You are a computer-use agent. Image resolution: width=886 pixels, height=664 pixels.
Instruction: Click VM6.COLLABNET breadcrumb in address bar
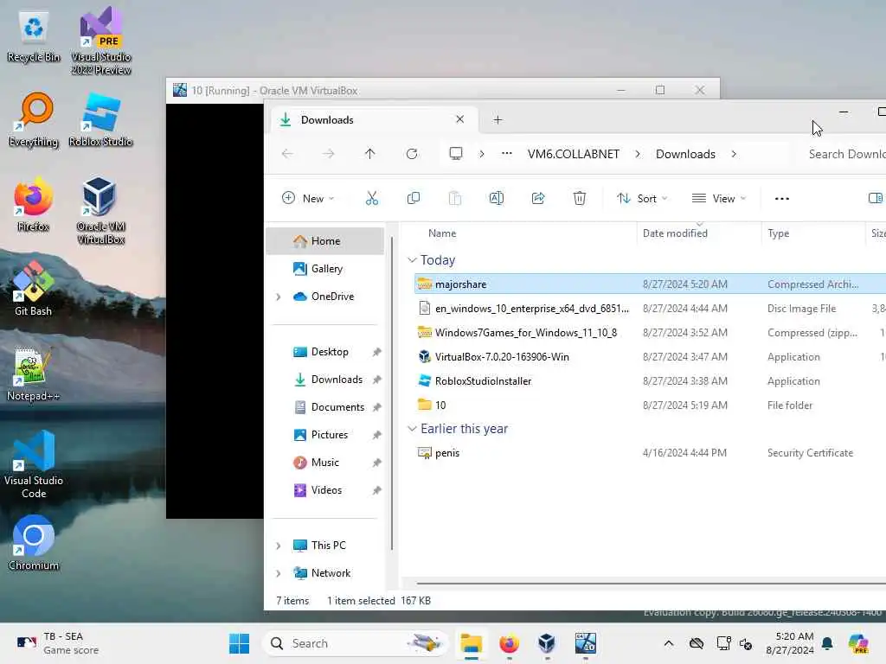(573, 154)
